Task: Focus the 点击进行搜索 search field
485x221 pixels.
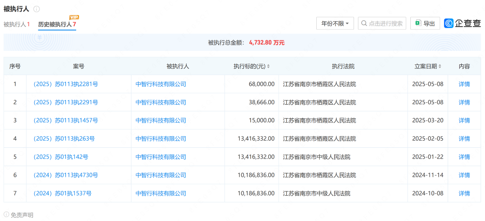Action: (386, 23)
